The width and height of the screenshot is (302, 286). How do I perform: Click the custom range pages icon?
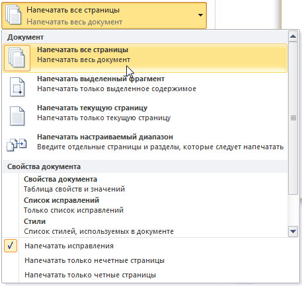click(x=17, y=145)
